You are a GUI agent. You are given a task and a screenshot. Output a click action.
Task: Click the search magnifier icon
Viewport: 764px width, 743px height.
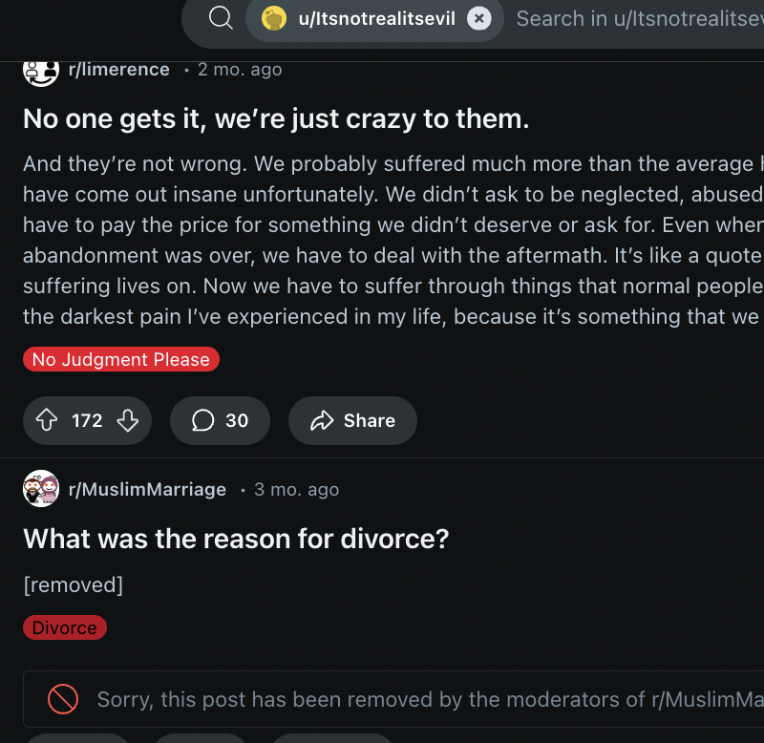[221, 18]
